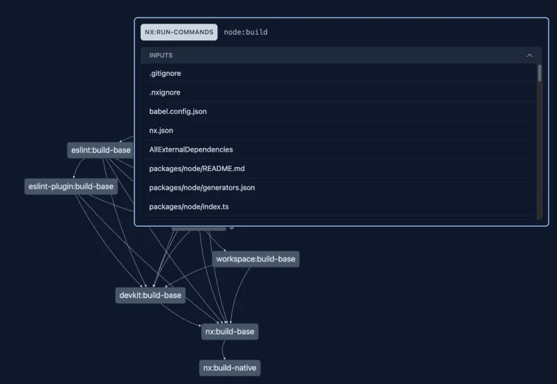Image resolution: width=557 pixels, height=384 pixels.
Task: Click the node:build task title
Action: coord(245,32)
